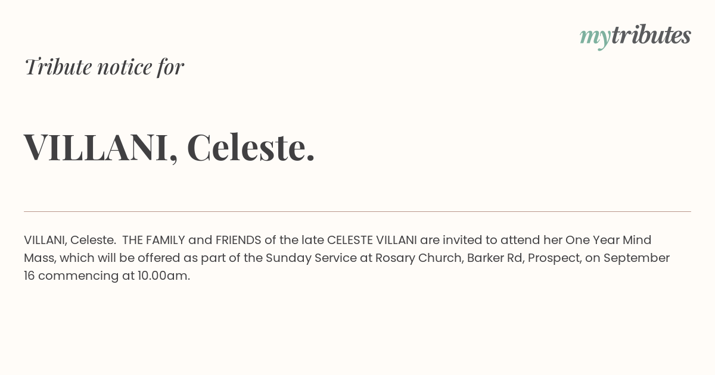Viewport: 715px width, 375px height.
Task: Click the large "VILLANI, Celeste." title
Action: pos(169,146)
